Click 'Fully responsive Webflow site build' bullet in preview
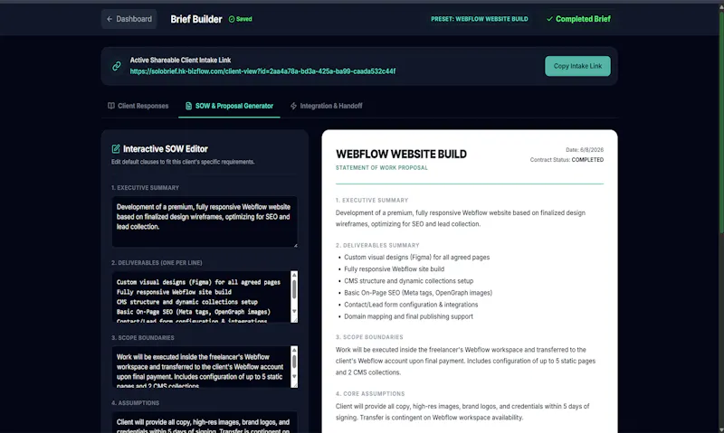The image size is (724, 433). 394,268
